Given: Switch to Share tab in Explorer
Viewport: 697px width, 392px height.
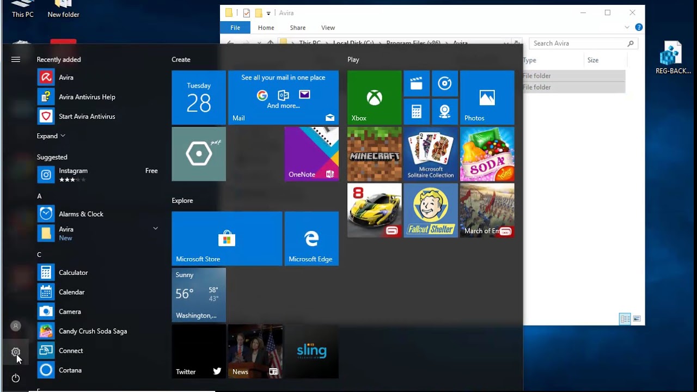Looking at the screenshot, I should pyautogui.click(x=298, y=28).
